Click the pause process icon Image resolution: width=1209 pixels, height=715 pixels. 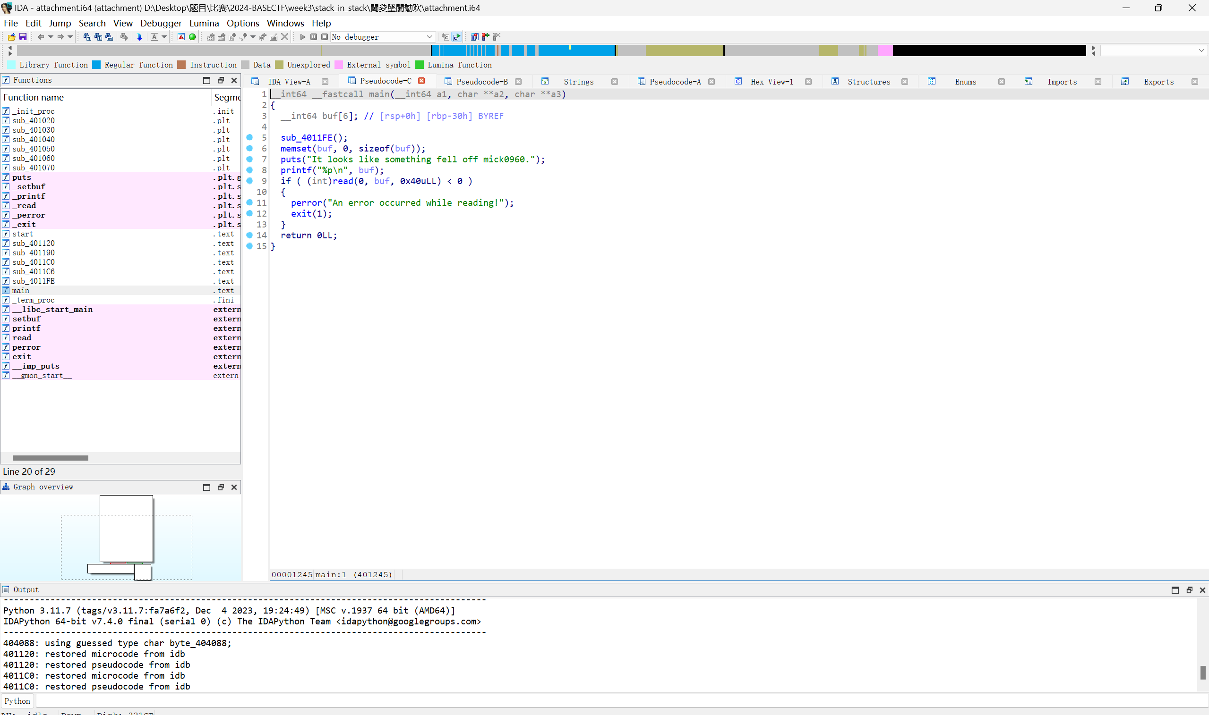tap(314, 37)
